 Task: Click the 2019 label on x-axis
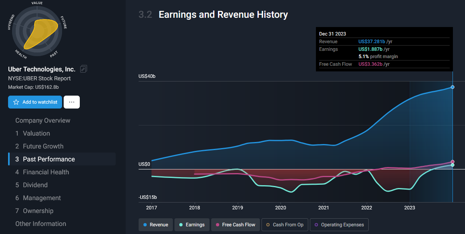coord(238,207)
